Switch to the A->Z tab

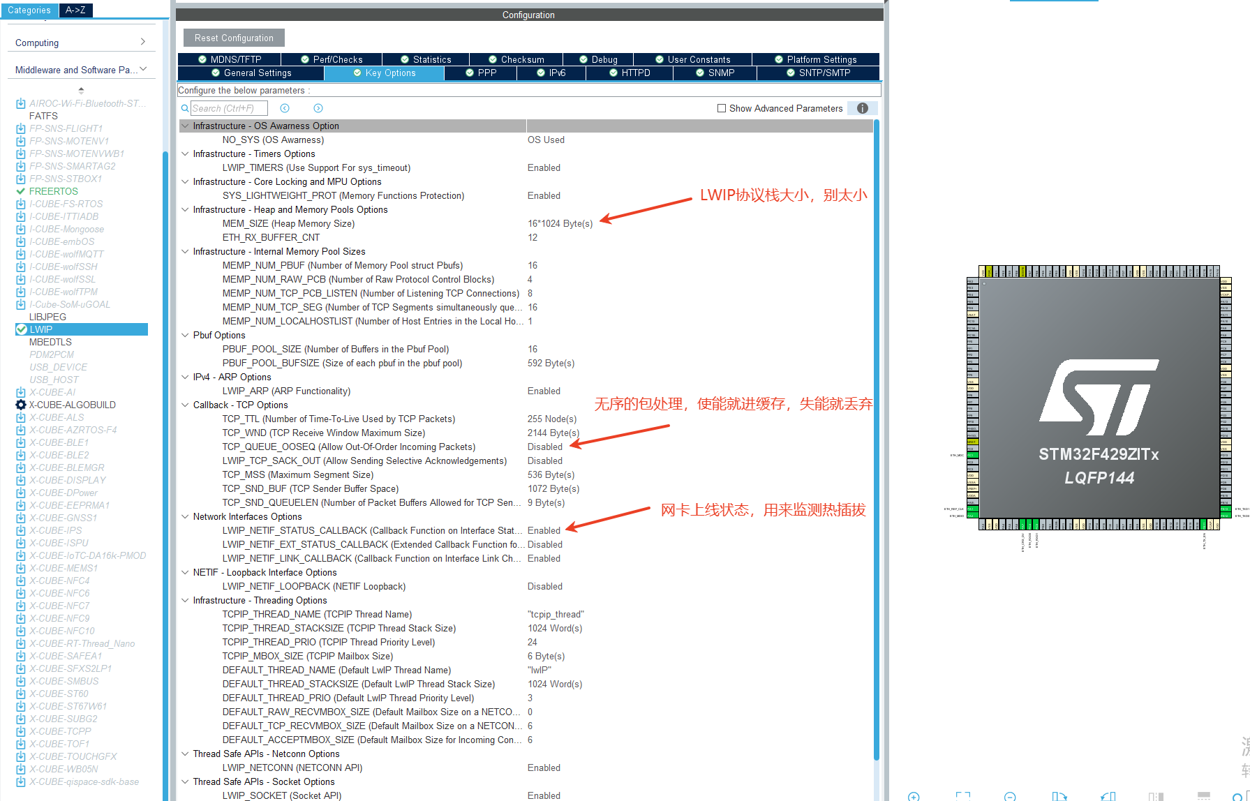coord(75,10)
